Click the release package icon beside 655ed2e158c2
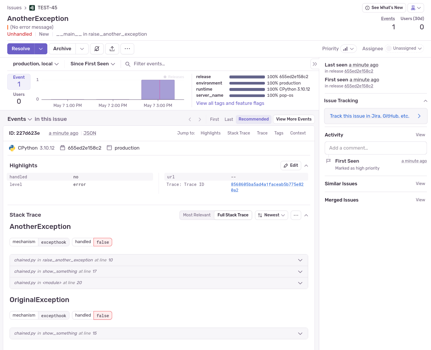Image resolution: width=431 pixels, height=350 pixels. click(x=62, y=148)
